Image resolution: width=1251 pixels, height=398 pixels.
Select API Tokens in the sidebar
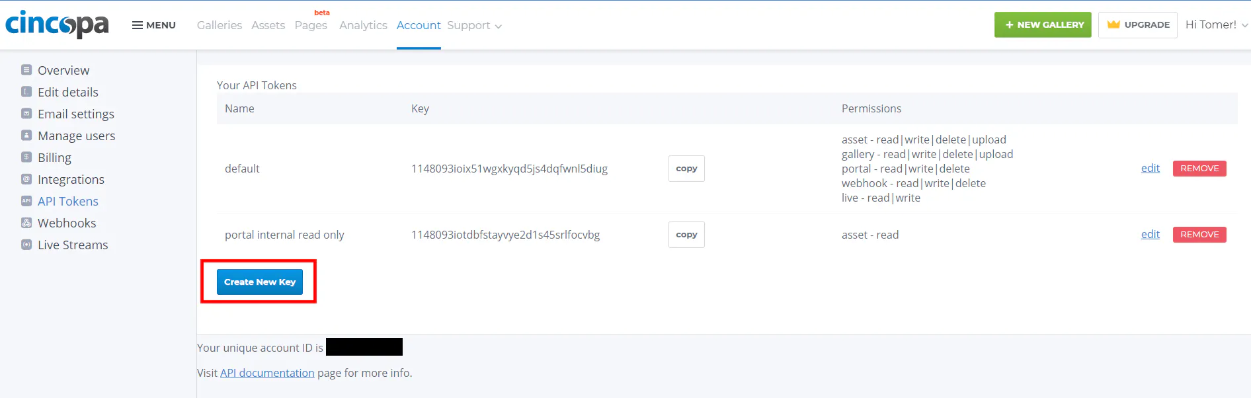(68, 201)
